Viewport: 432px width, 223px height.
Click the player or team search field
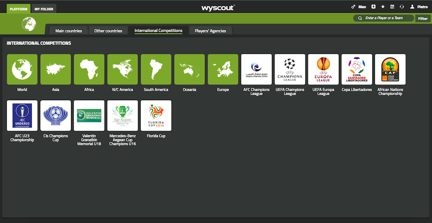pos(386,19)
